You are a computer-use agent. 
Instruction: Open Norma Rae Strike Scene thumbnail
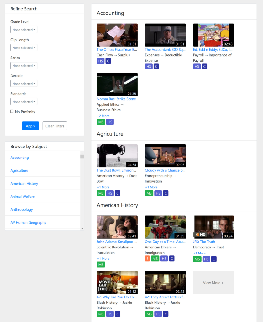tap(117, 84)
